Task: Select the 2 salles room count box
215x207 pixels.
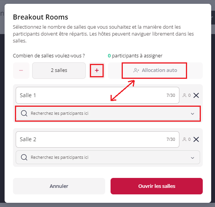Action: [x=59, y=70]
